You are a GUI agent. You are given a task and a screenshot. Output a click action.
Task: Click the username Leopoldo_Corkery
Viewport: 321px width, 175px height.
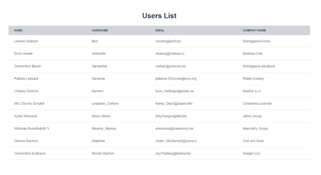pos(105,104)
